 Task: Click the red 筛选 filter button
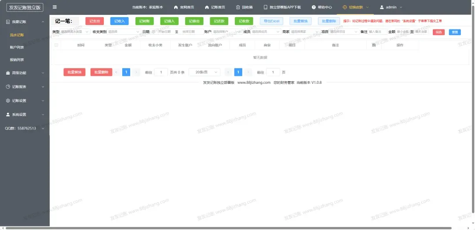coord(438,32)
